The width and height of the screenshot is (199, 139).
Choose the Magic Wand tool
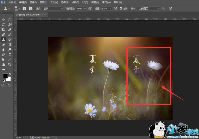[10, 25]
